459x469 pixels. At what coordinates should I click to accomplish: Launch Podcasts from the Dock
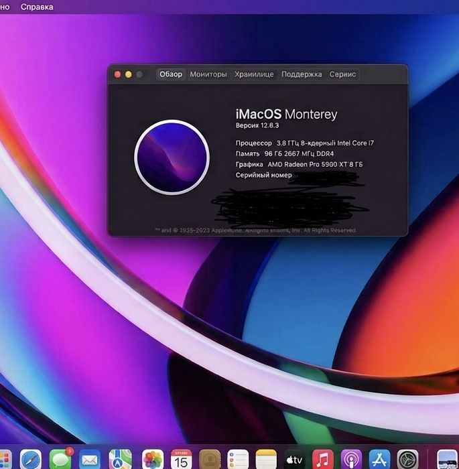click(x=351, y=460)
